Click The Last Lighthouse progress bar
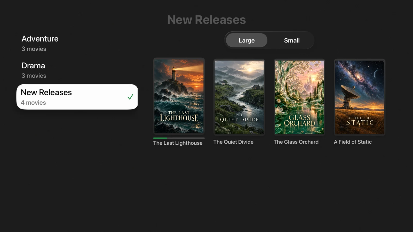Image resolution: width=413 pixels, height=232 pixels. pyautogui.click(x=179, y=138)
